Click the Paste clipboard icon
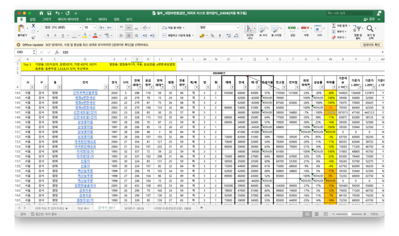Image resolution: width=399 pixels, height=236 pixels. click(22, 28)
